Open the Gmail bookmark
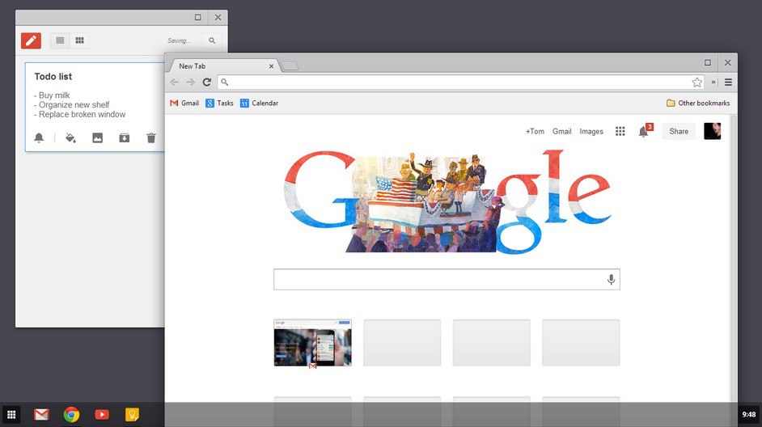Viewport: 762px width, 427px height. pyautogui.click(x=184, y=103)
